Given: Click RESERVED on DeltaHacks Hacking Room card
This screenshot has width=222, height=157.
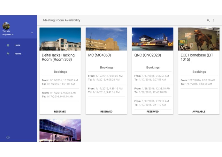Looking at the screenshot, I should (60, 112).
